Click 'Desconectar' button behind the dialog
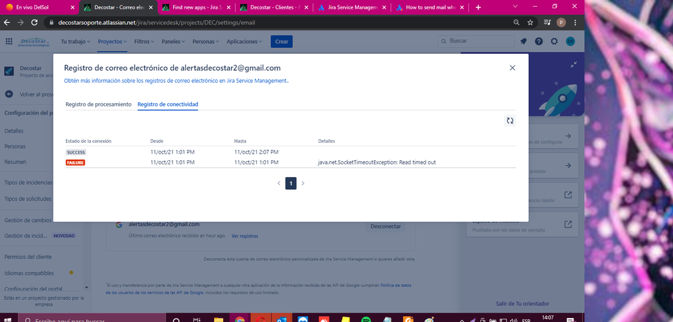Viewport: 673px width, 322px height. (x=385, y=226)
